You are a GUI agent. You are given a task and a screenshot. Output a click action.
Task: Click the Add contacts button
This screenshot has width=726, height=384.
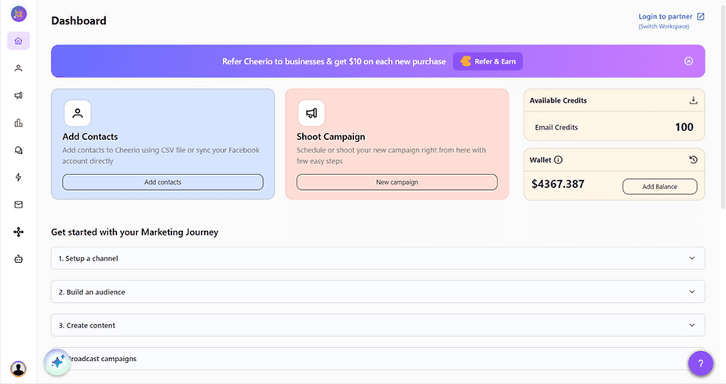163,182
